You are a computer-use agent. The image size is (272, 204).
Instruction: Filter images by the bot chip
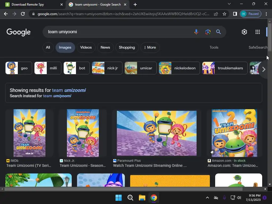click(77, 68)
